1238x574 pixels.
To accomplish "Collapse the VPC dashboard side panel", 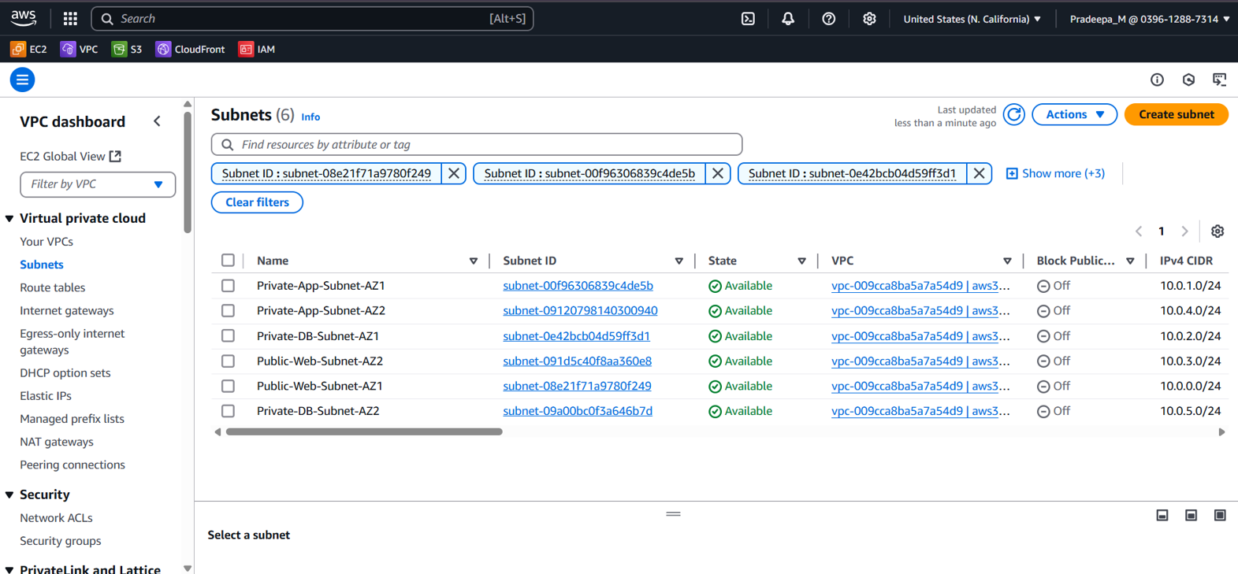I will [157, 121].
